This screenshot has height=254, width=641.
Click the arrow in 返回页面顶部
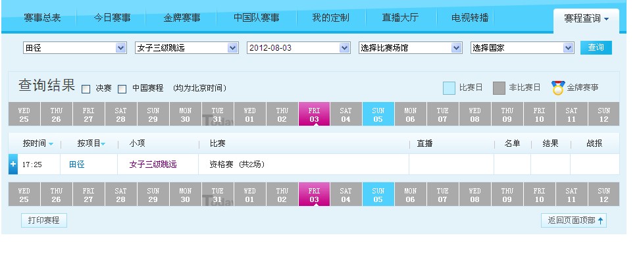tap(601, 220)
